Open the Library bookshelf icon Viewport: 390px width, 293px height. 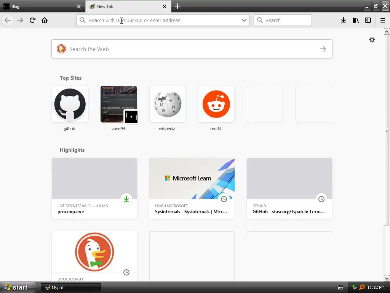[x=356, y=20]
